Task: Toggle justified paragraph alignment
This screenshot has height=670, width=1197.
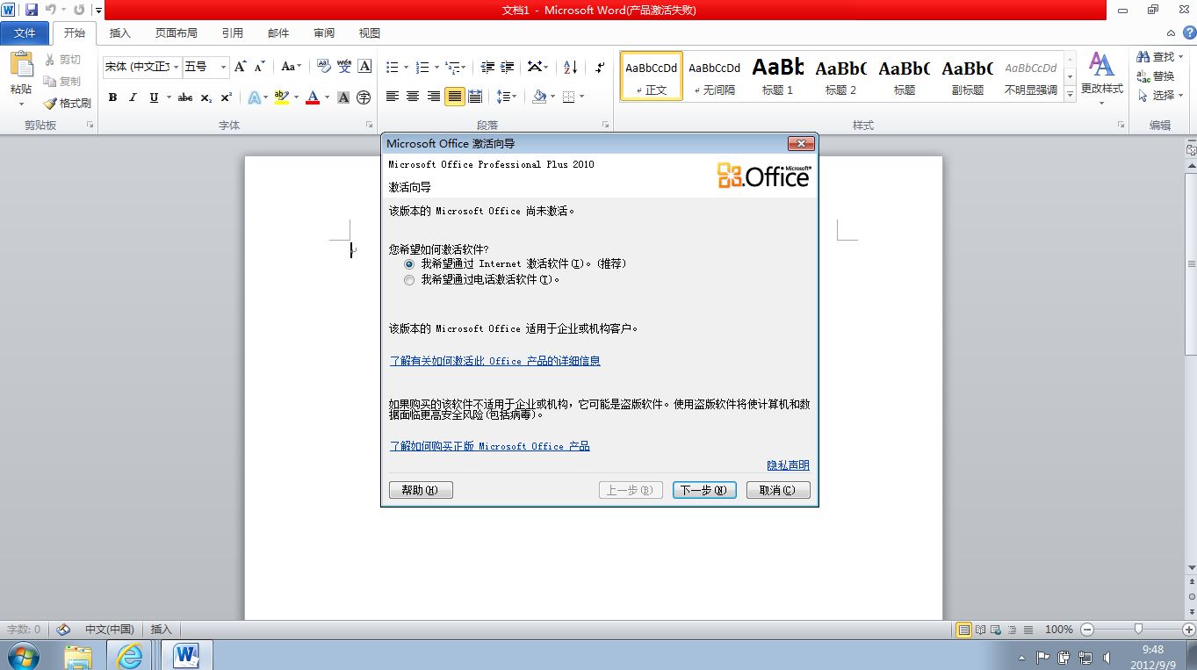Action: tap(454, 97)
